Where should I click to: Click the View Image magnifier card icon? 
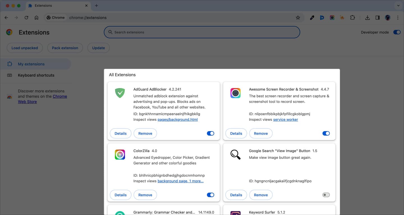click(x=235, y=154)
